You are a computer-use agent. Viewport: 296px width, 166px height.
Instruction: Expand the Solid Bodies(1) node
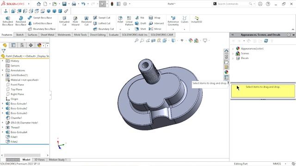pyautogui.click(x=3, y=75)
